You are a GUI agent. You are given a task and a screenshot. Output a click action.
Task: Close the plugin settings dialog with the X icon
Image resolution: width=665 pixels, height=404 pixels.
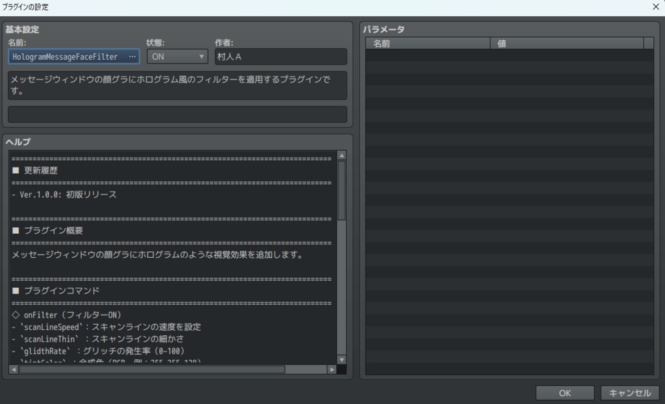[x=656, y=6]
